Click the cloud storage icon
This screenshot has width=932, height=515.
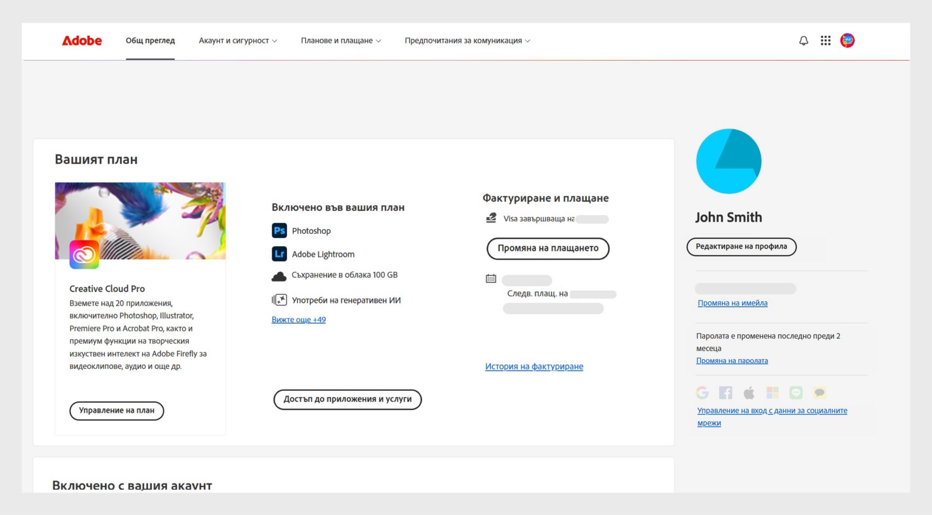coord(280,275)
